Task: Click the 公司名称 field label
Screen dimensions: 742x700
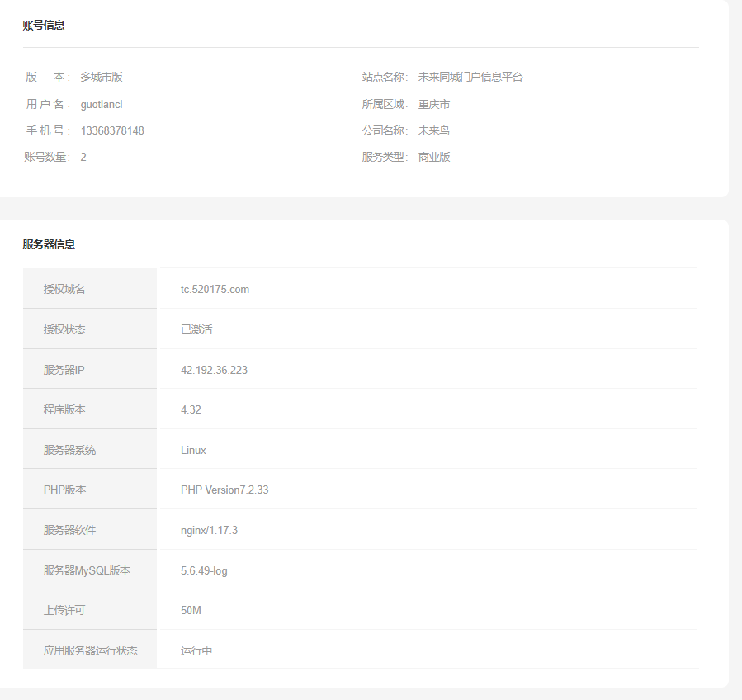Action: point(385,130)
